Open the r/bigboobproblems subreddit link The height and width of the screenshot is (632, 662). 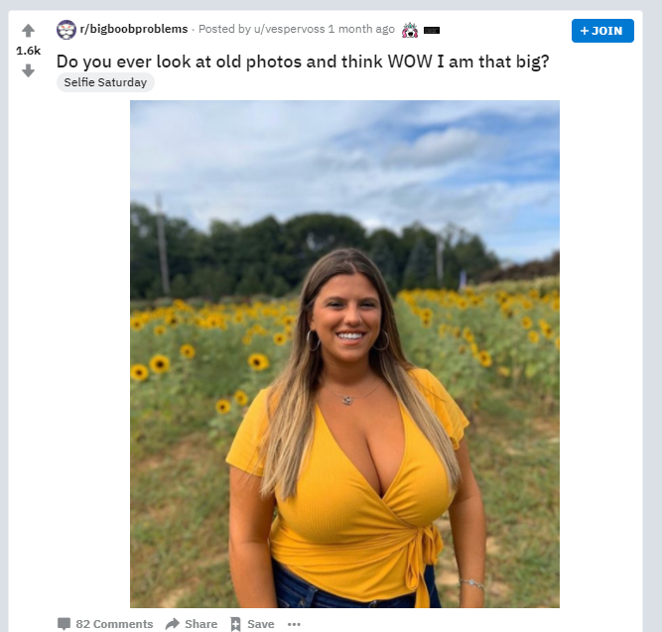(134, 29)
